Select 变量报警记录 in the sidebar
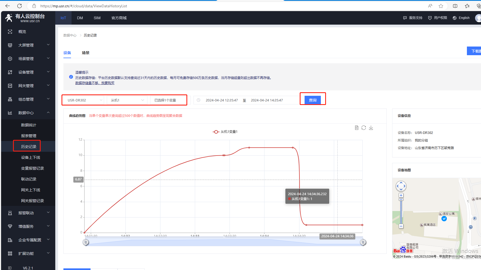Screen dimensions: 481x270 tap(33, 168)
